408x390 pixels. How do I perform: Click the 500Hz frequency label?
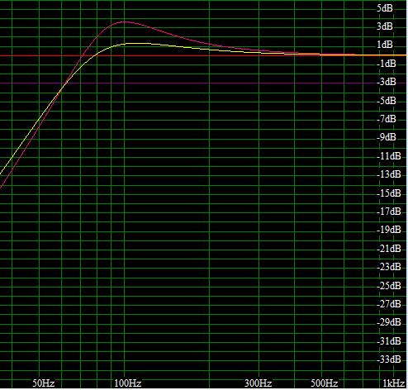[x=325, y=383]
